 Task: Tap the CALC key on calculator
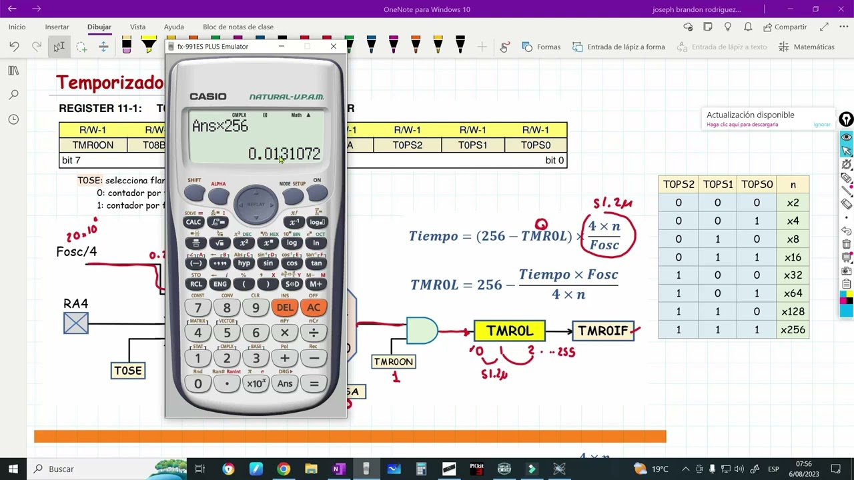193,222
